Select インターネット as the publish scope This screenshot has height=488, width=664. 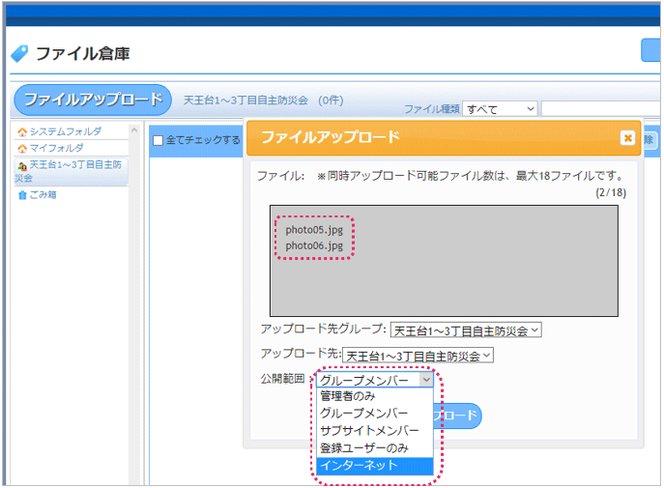click(359, 466)
